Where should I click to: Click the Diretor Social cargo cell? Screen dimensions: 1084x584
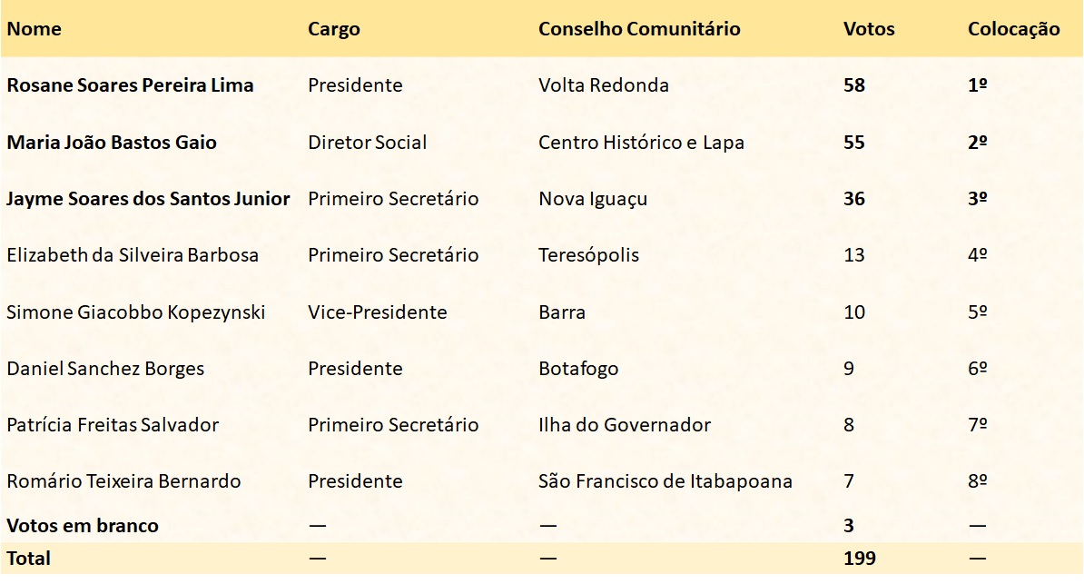(367, 143)
